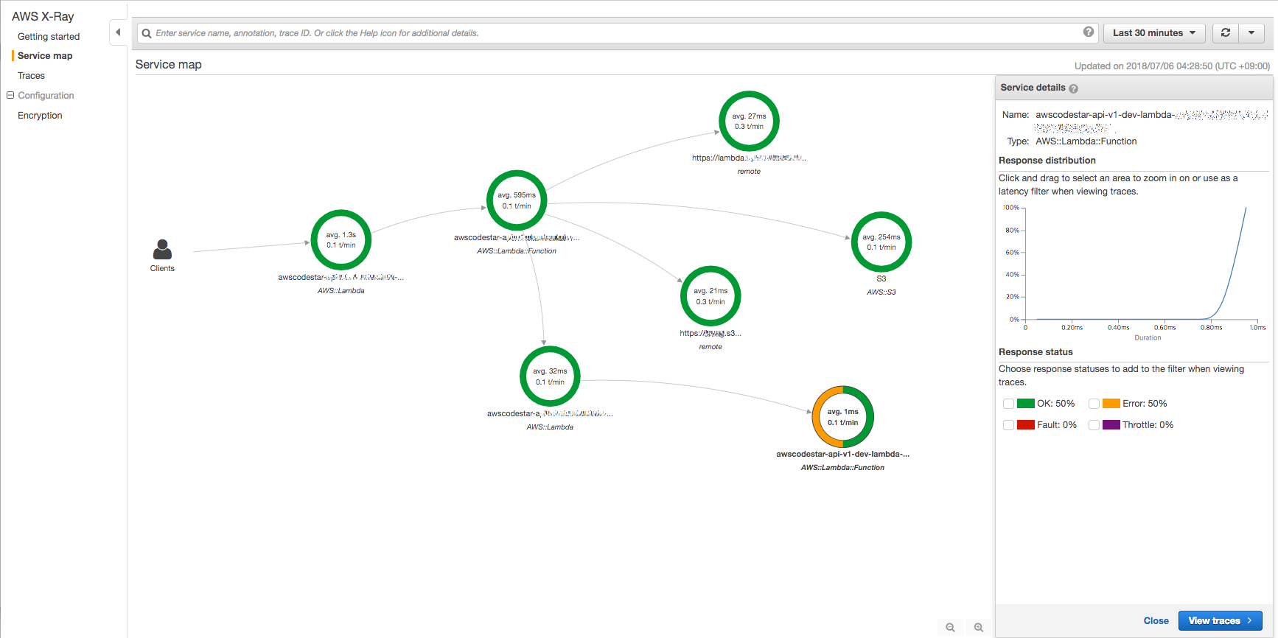Click the zoom out magnifier icon
The height and width of the screenshot is (638, 1278).
pyautogui.click(x=950, y=627)
